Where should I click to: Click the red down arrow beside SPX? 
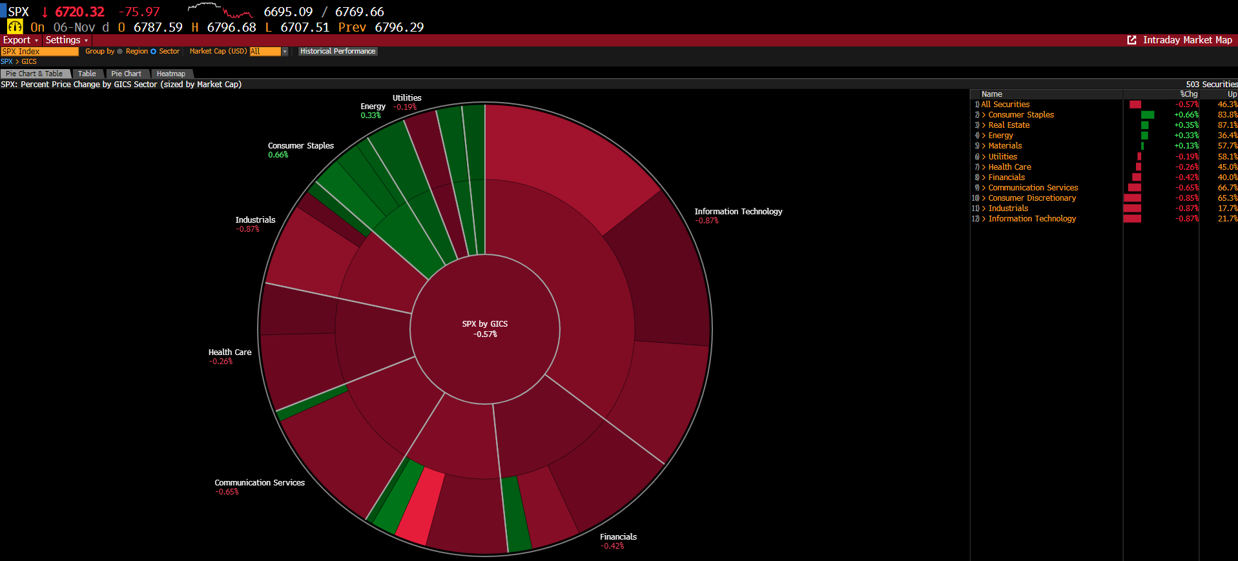click(45, 12)
